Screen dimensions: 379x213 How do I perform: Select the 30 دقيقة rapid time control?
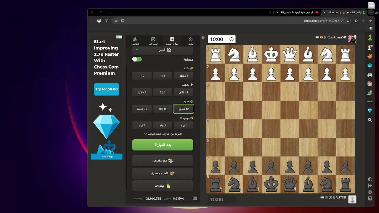(142, 109)
